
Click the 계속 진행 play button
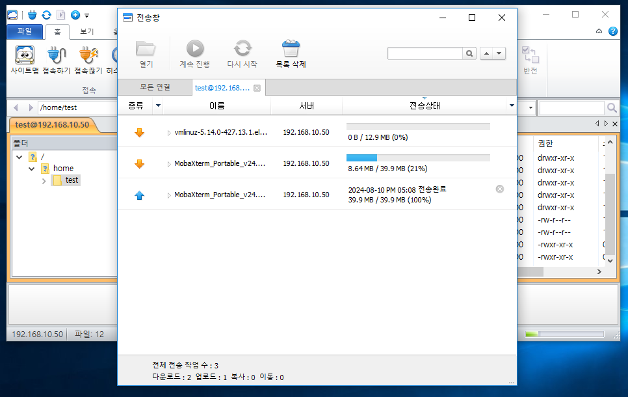(195, 49)
